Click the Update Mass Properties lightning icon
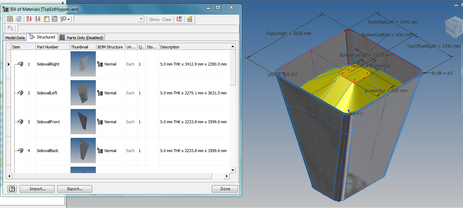The image size is (463, 208). coord(190,19)
